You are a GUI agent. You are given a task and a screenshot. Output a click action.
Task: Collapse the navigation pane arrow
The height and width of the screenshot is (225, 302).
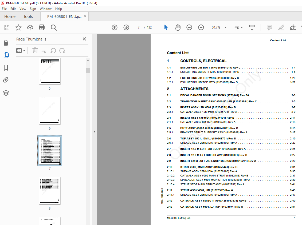tap(94, 131)
